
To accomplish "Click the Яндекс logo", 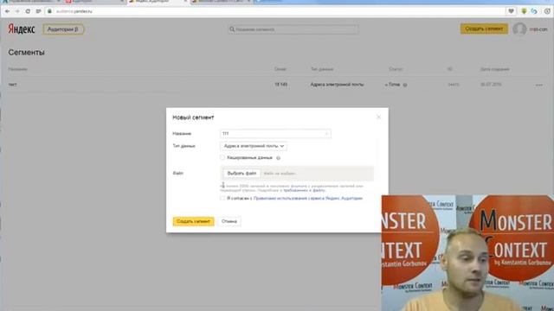I will pos(22,29).
